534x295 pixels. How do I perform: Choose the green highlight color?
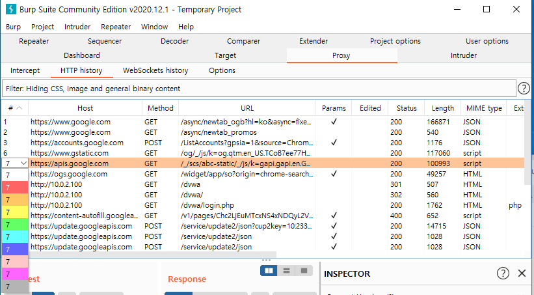(15, 225)
